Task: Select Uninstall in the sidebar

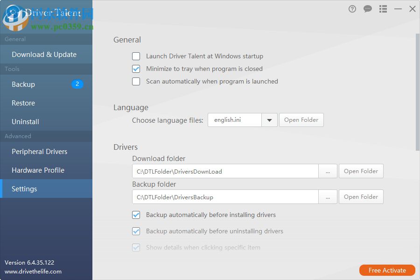Action: coord(46,122)
